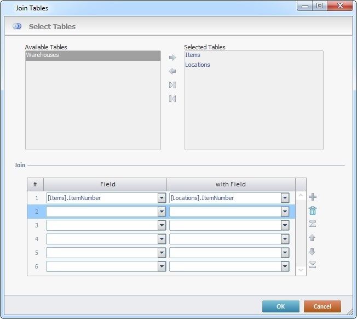This screenshot has width=357, height=319.
Task: Expand row 3 with Field dropdown
Action: 285,225
